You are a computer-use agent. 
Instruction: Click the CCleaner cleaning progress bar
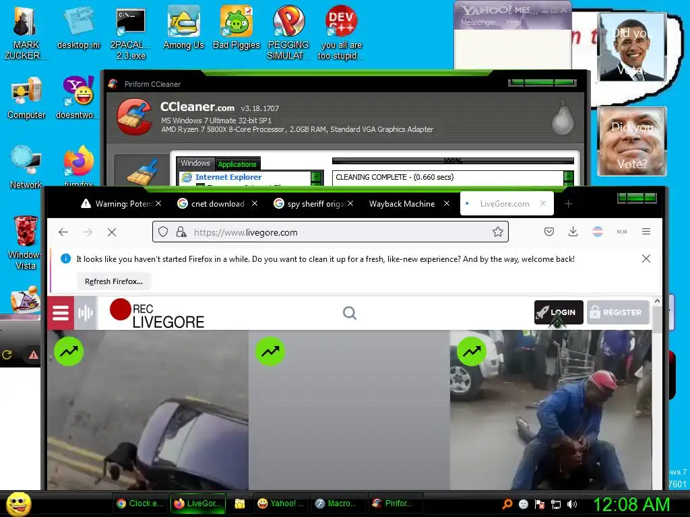pyautogui.click(x=453, y=161)
